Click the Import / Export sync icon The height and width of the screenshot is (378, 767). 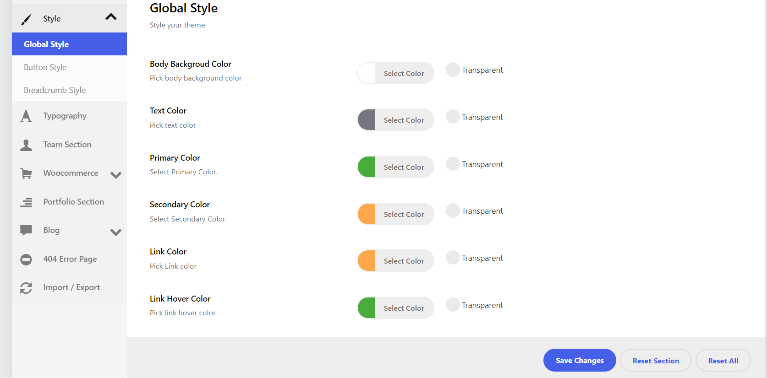(x=26, y=287)
